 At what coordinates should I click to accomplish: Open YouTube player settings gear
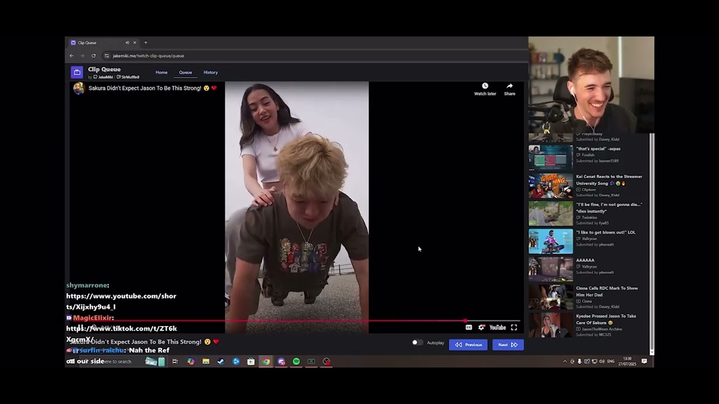(x=481, y=328)
